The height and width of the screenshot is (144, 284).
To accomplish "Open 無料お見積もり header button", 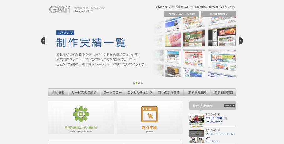I will [218, 14].
